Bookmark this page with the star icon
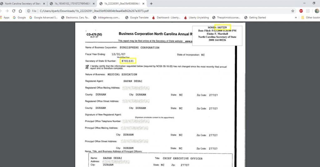This screenshot has width=320, height=167. (292, 11)
